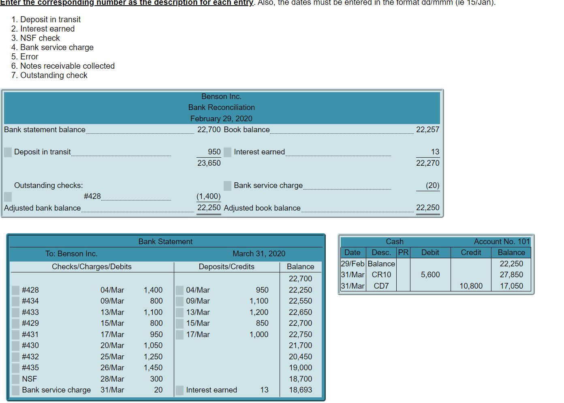Click the code box for the 17/Mar deposit
Screen dimensions: 564x403
[x=179, y=334]
